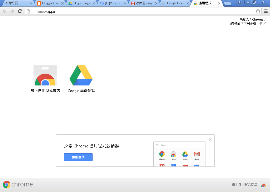Click the 登入 sign-in link
The height and width of the screenshot is (192, 270).
262,23
